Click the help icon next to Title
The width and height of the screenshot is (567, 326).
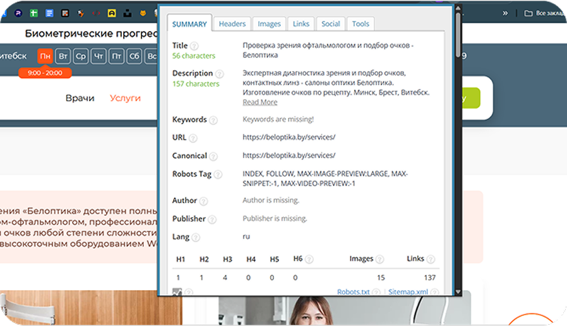click(x=194, y=46)
